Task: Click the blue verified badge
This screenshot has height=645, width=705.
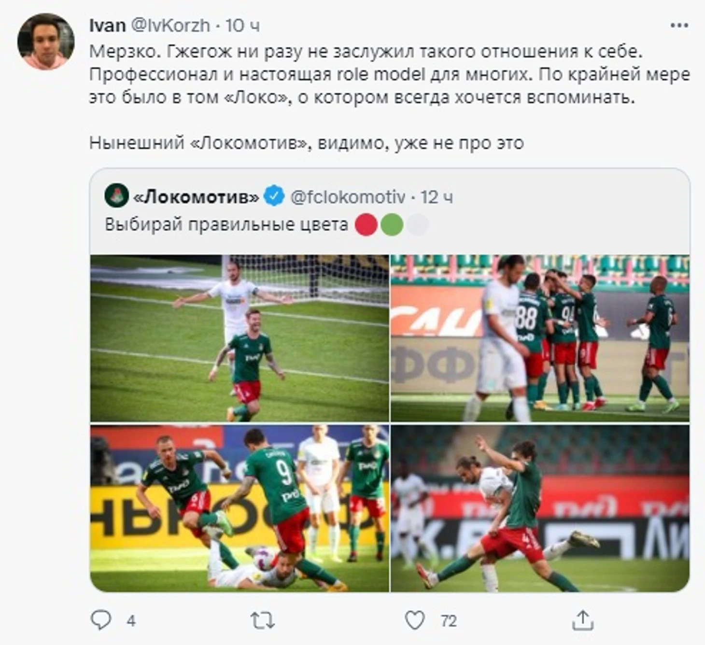Action: pos(274,196)
